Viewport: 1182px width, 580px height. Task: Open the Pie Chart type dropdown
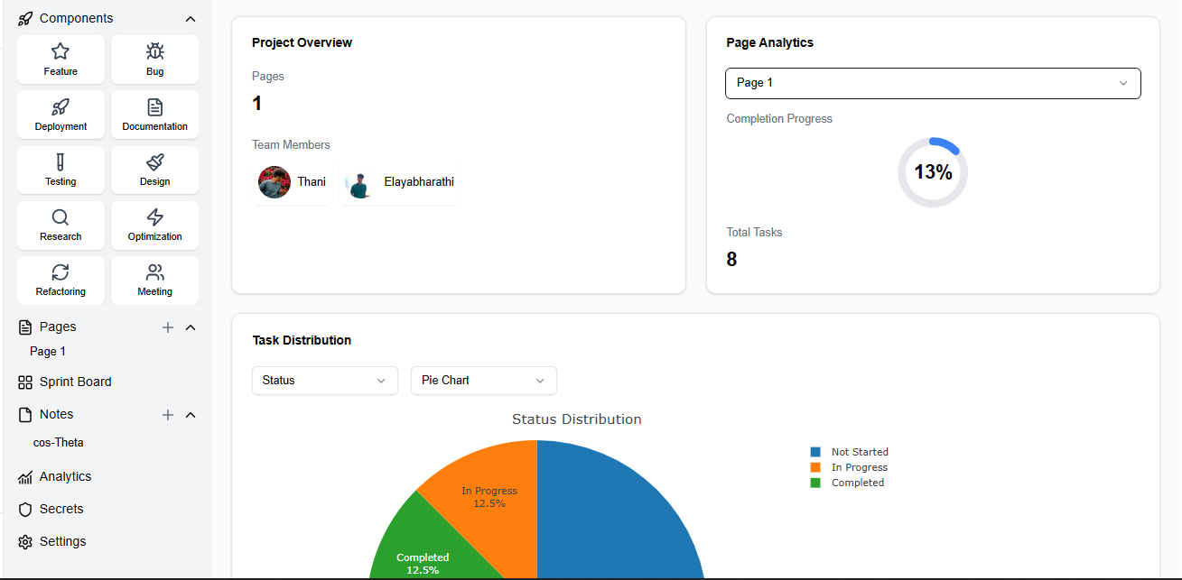tap(483, 381)
